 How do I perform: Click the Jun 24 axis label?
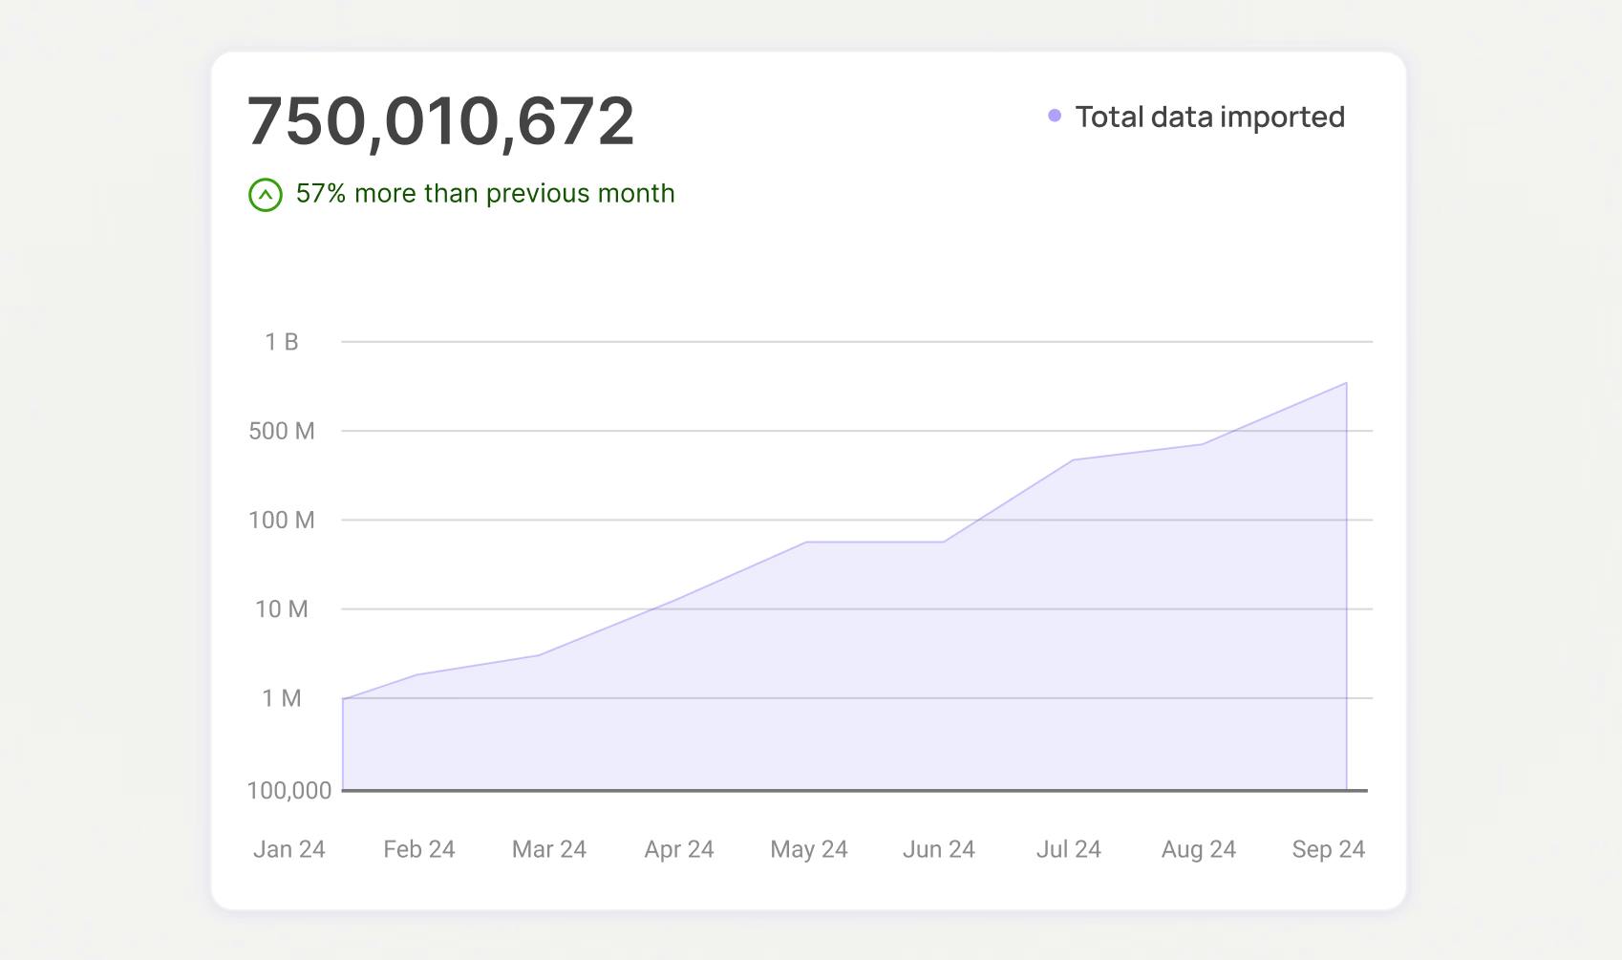pyautogui.click(x=939, y=848)
